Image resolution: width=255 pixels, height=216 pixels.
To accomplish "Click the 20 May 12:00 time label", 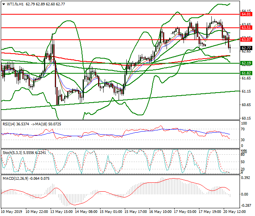I will coord(235,212).
